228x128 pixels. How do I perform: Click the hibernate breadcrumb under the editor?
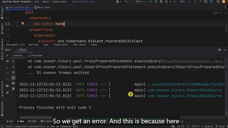coord(61,45)
